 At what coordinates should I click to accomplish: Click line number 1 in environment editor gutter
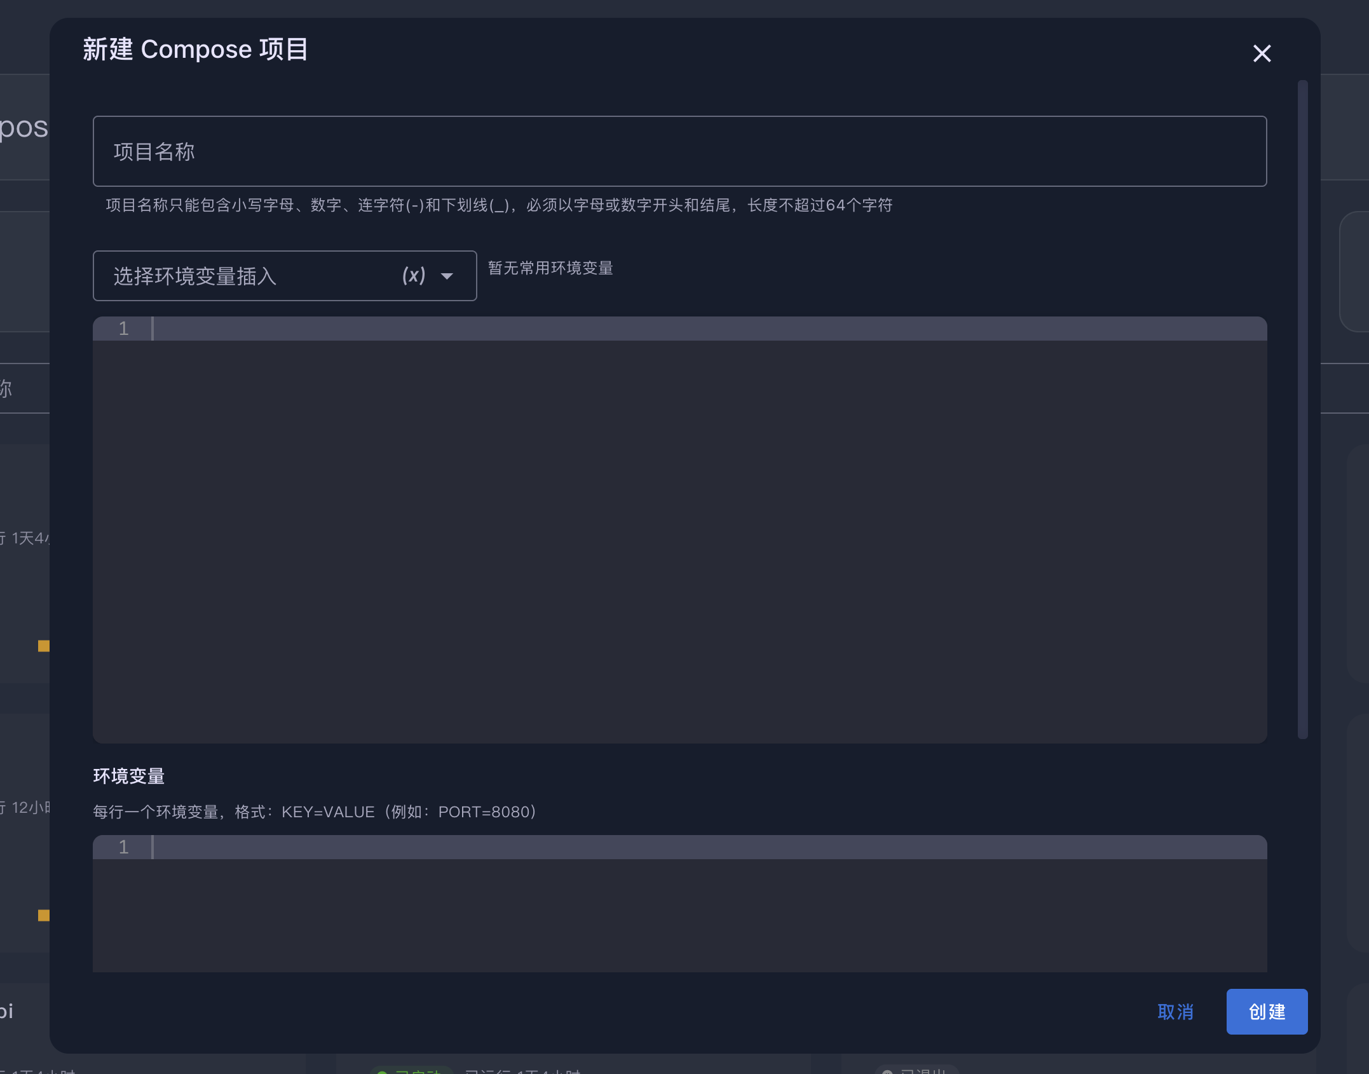pos(124,847)
